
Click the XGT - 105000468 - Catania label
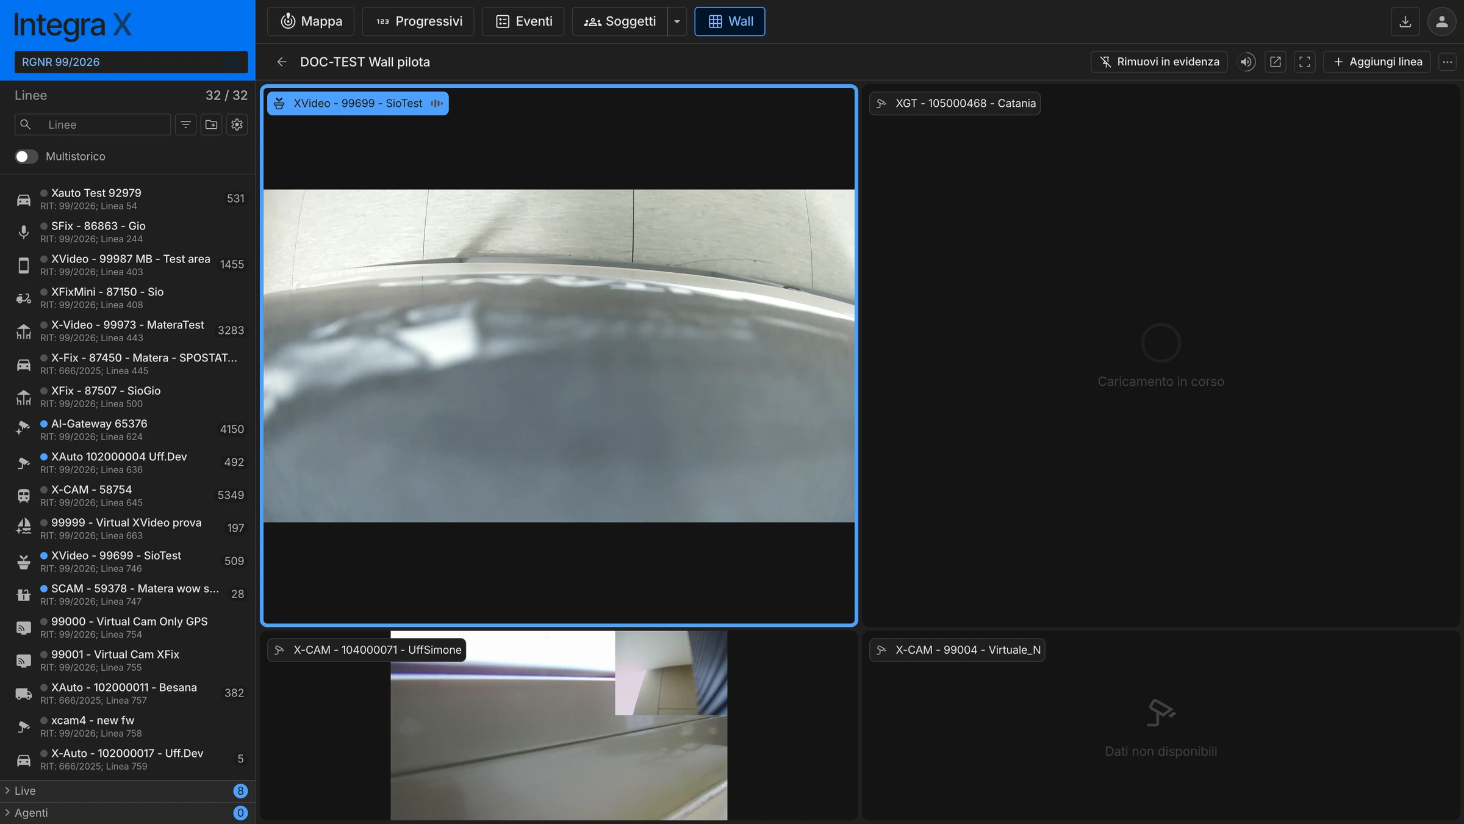955,103
